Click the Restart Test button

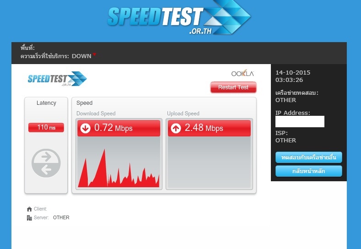233,87
